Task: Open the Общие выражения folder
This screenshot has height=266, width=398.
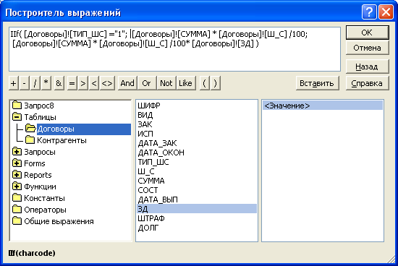Action: (59, 221)
